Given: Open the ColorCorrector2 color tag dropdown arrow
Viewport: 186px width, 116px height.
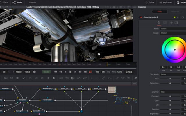Looking at the screenshot, I should [177, 17].
